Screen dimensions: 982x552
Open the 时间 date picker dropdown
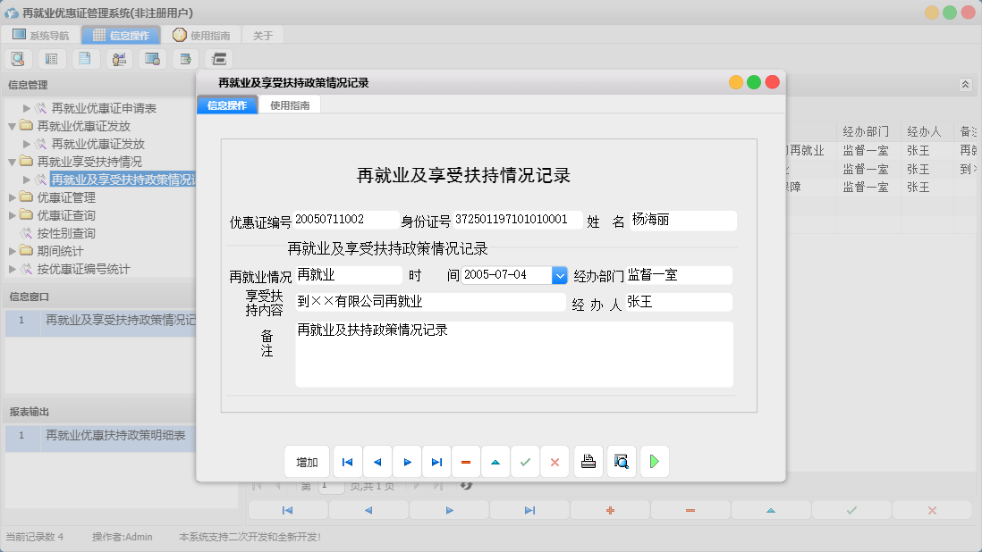tap(559, 277)
